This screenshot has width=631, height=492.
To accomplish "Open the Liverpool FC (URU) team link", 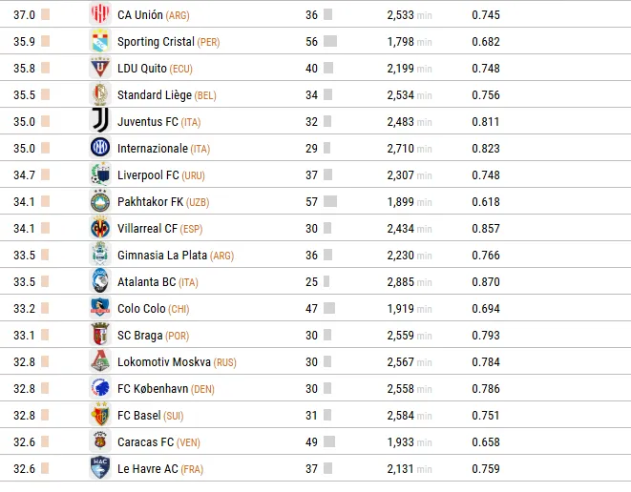I will click(148, 174).
